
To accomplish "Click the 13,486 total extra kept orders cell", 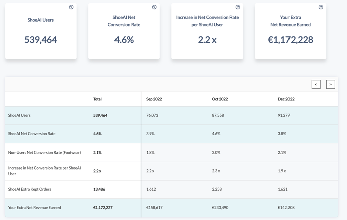I will 100,189.
